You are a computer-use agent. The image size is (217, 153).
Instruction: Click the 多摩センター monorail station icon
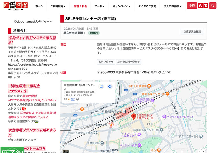pyautogui.click(x=111, y=125)
